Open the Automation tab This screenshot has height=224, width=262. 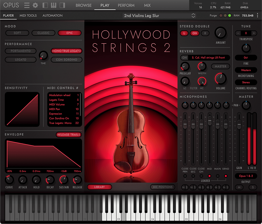point(52,15)
